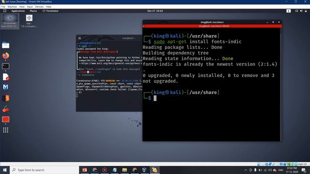Open the red Terminator dock icon

5,119
